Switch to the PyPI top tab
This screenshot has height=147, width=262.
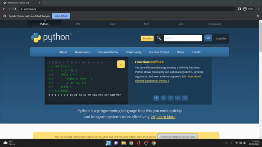point(147,24)
